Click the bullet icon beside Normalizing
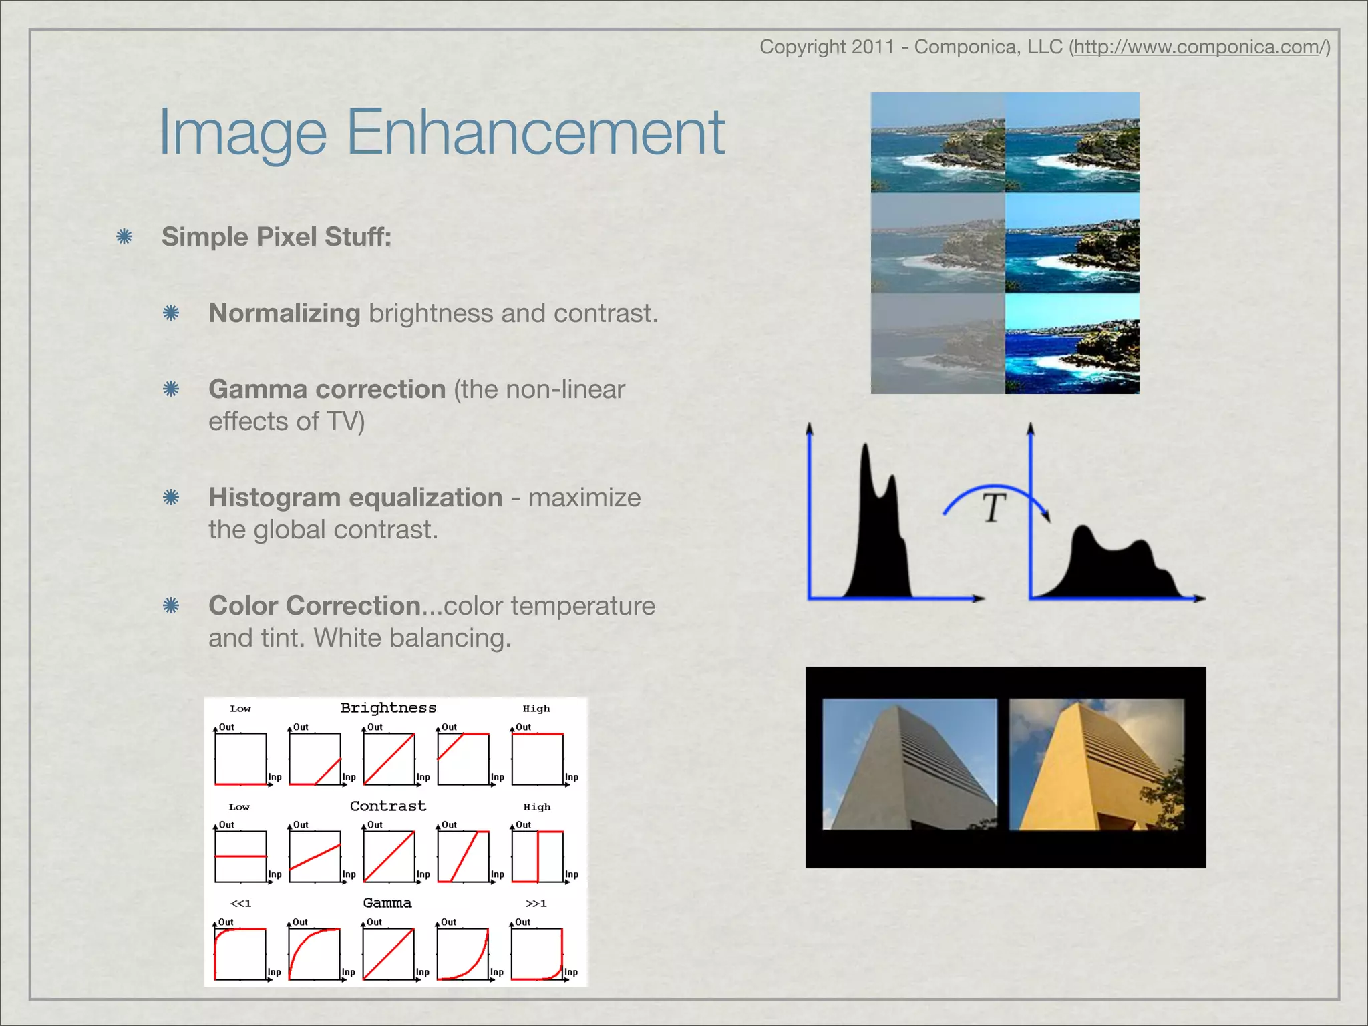 (x=171, y=313)
